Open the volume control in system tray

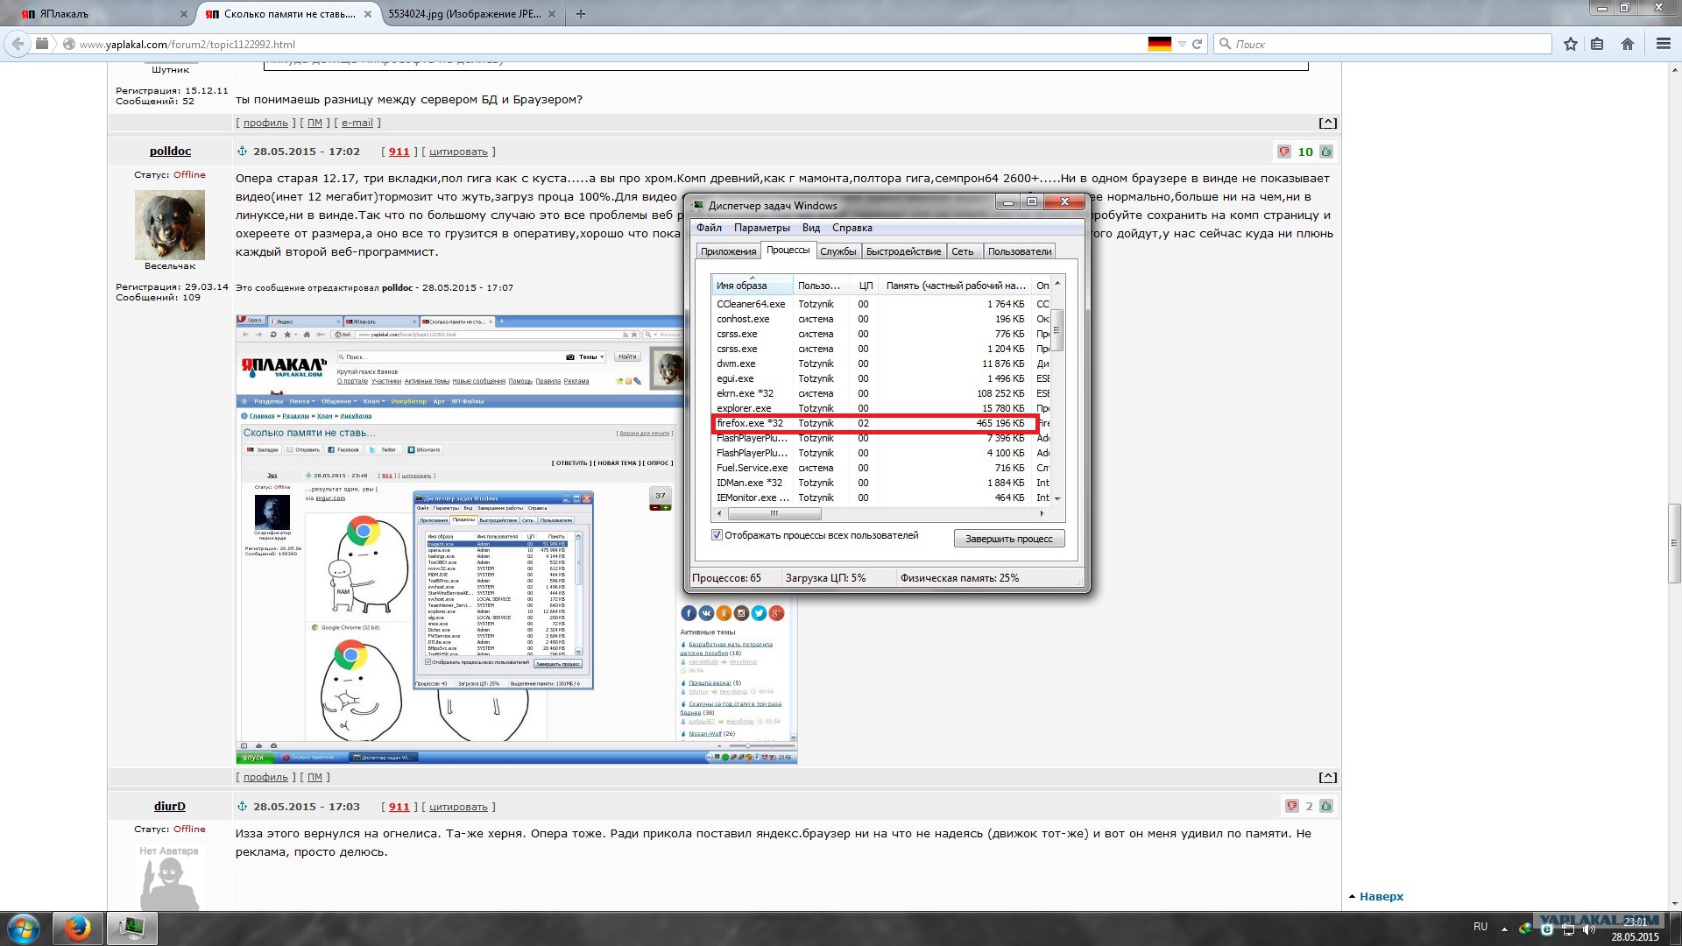[1588, 929]
